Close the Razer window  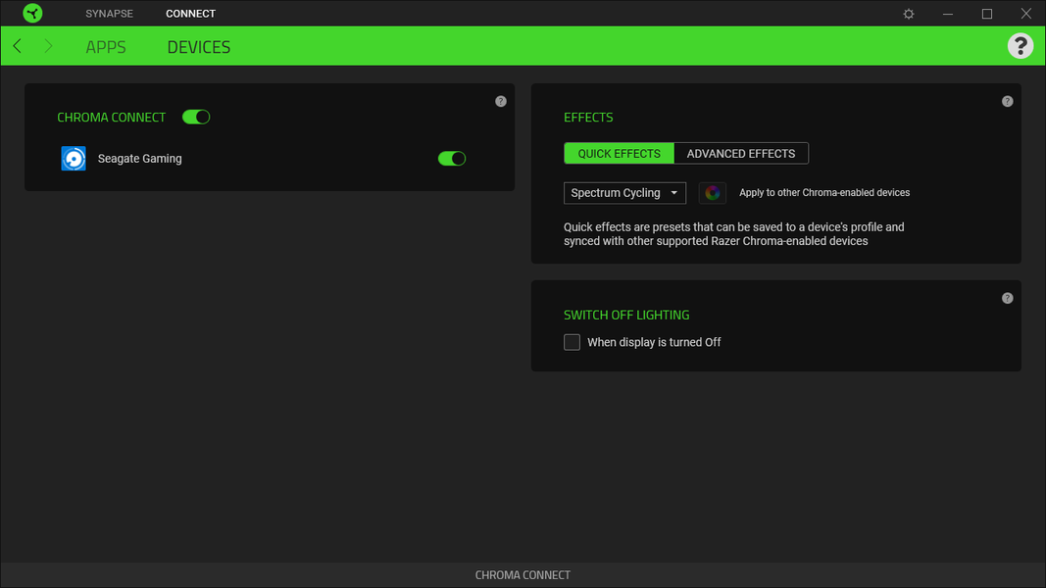point(1026,14)
